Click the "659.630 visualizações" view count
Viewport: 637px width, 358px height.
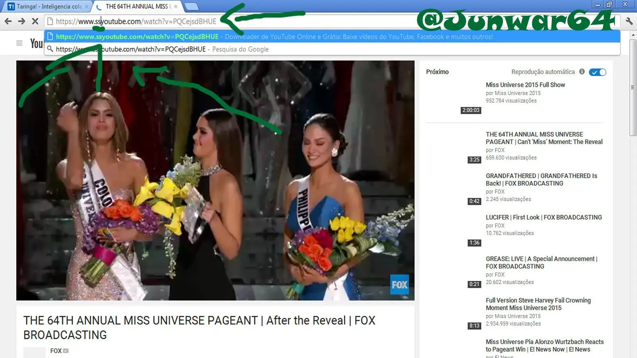pos(511,158)
